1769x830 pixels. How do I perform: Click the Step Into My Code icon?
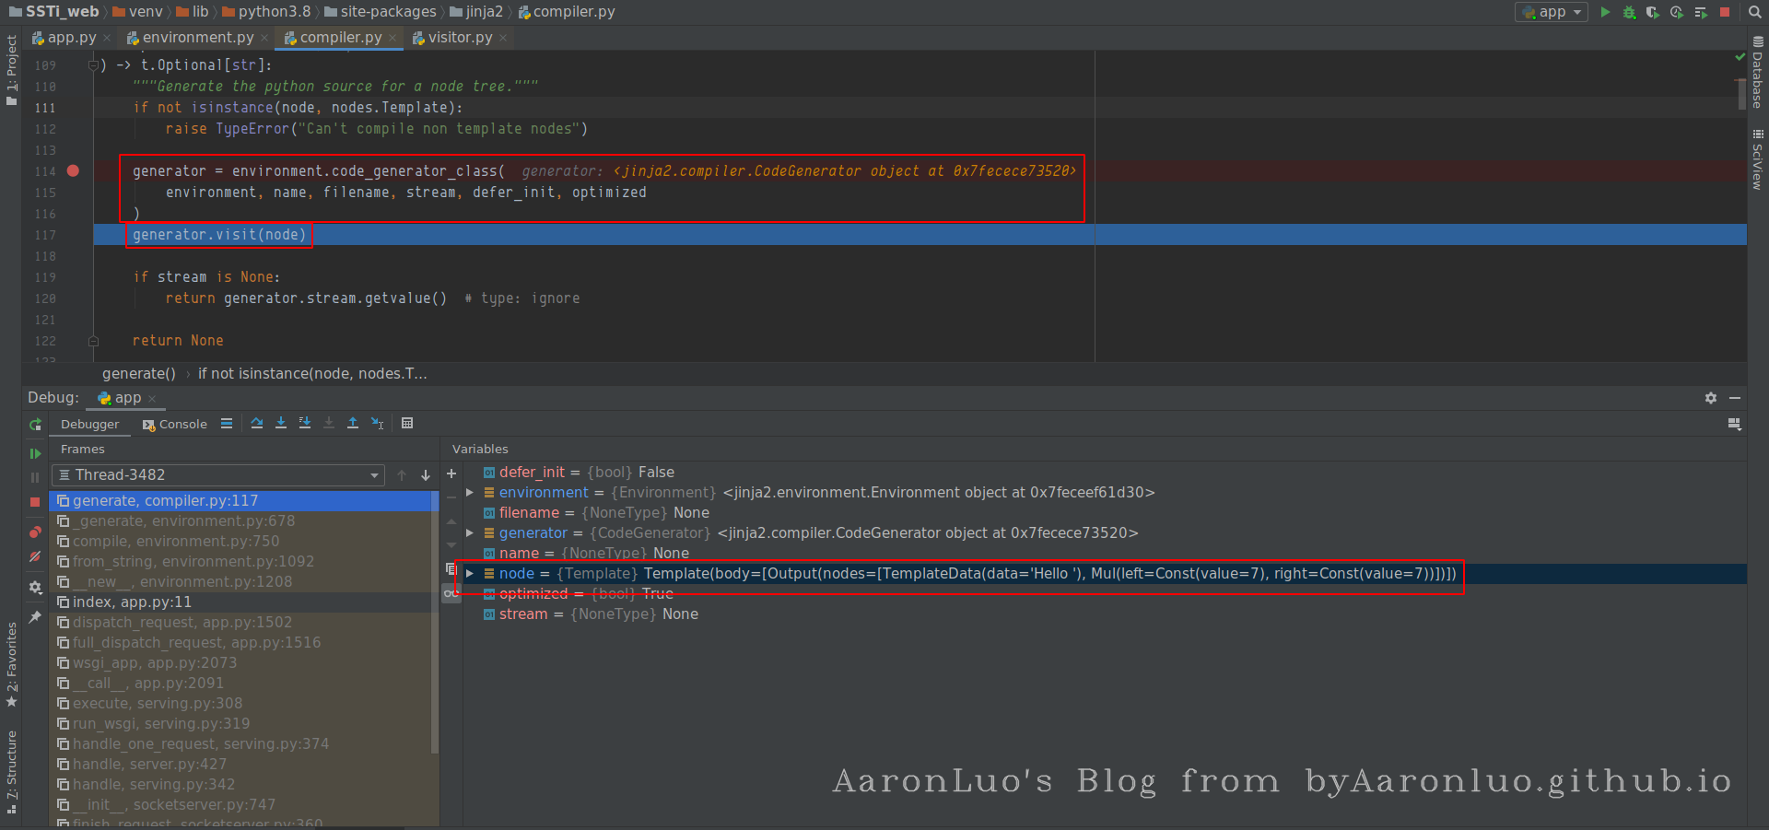point(305,423)
